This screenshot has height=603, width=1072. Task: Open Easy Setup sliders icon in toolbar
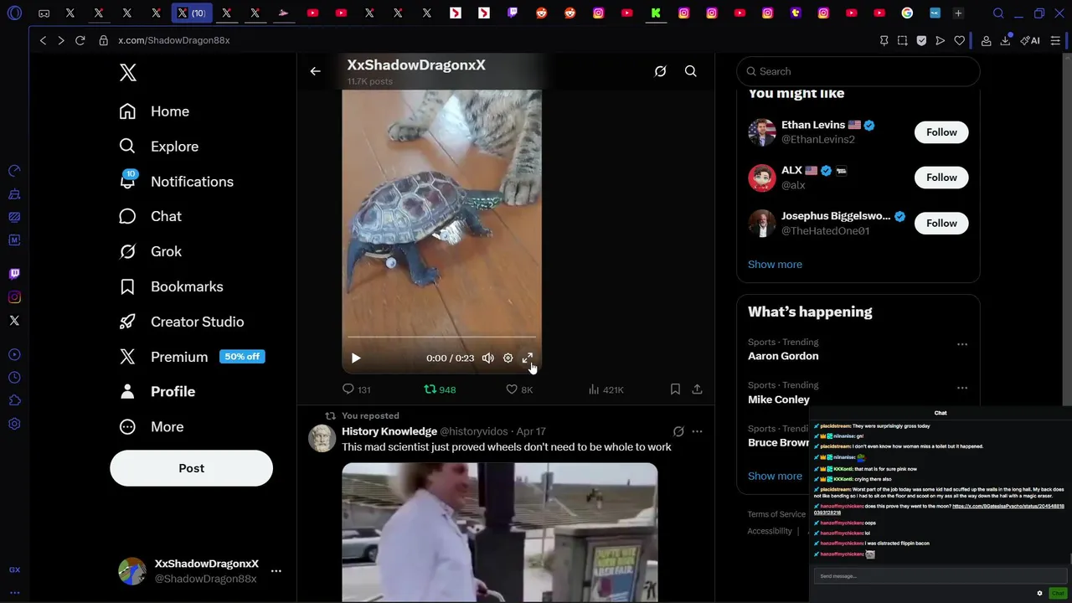point(1055,40)
